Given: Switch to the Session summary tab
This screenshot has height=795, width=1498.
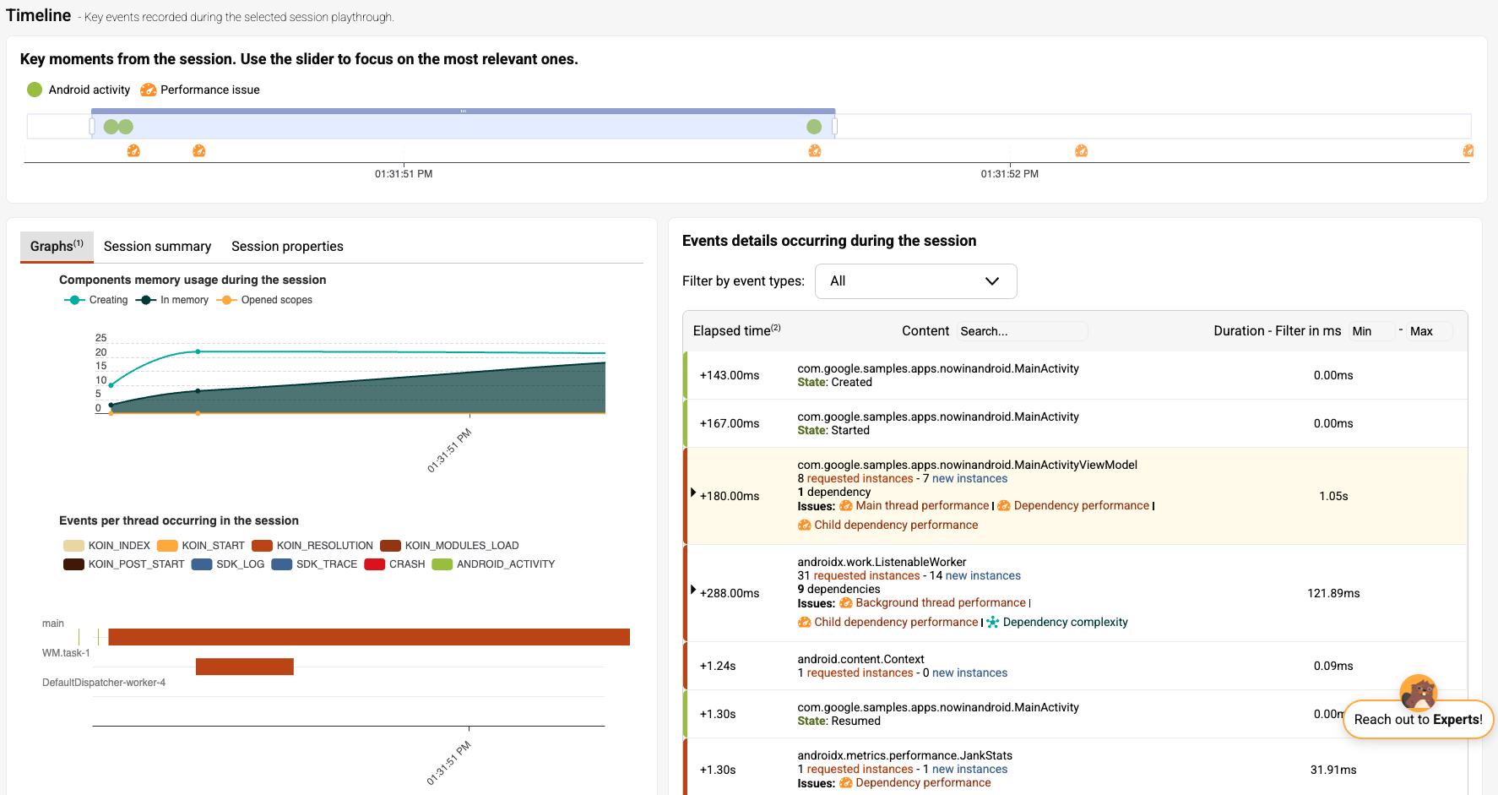Looking at the screenshot, I should point(157,247).
